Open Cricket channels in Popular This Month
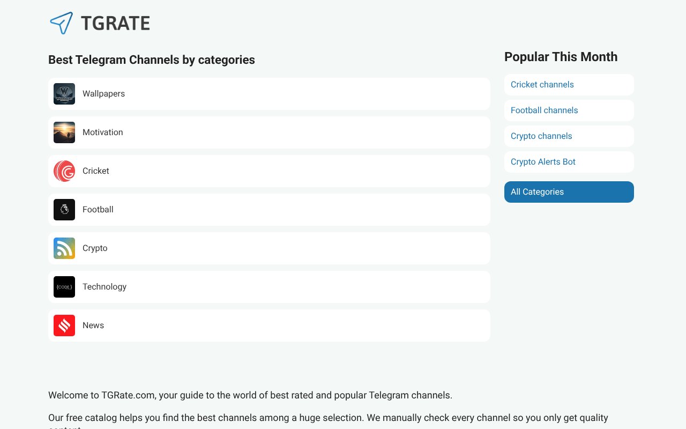The image size is (686, 429). (542, 84)
